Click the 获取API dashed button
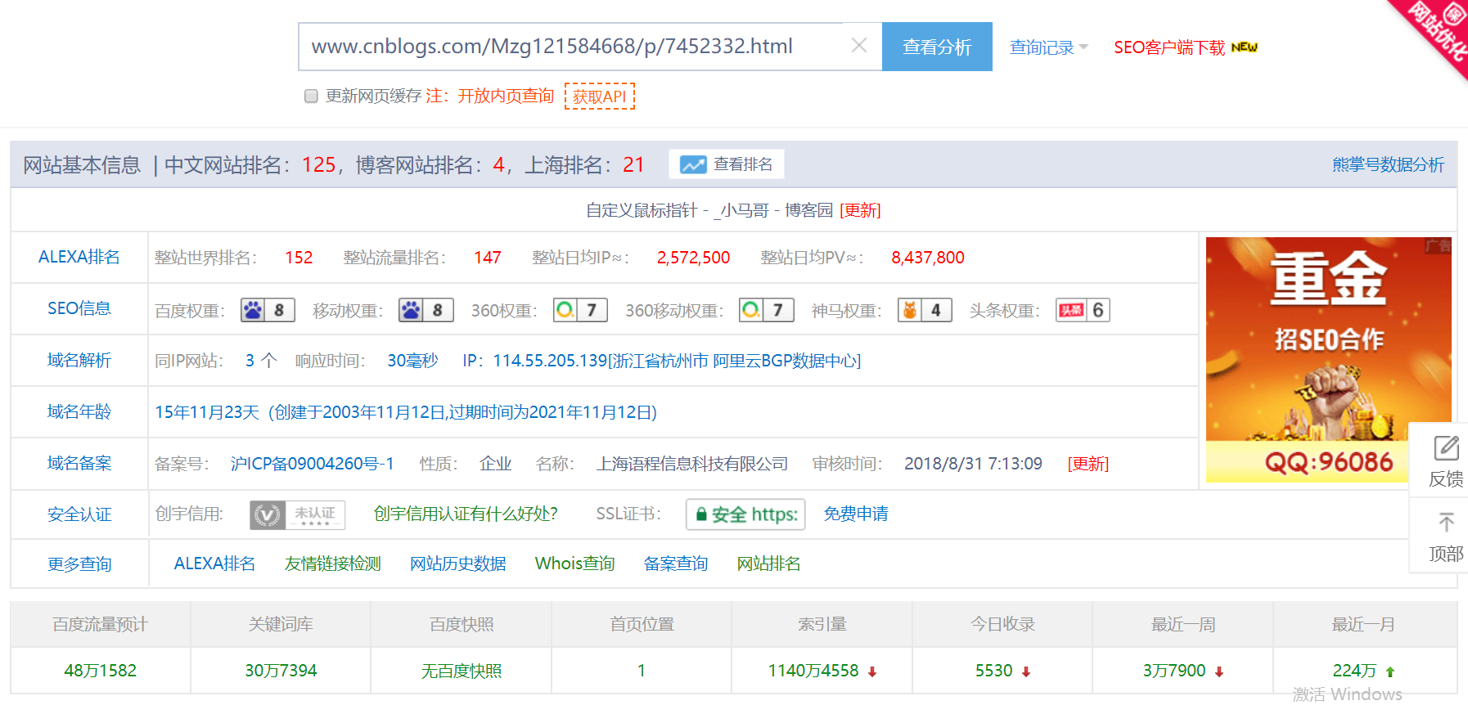This screenshot has height=705, width=1468. pyautogui.click(x=600, y=97)
